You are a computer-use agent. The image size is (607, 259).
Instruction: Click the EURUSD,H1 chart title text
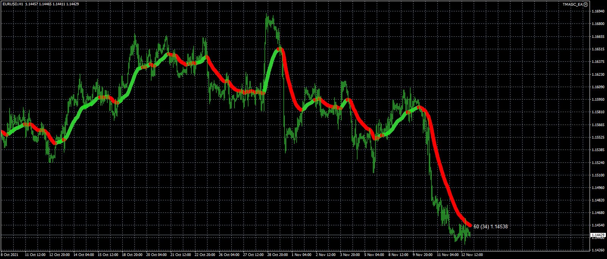point(12,4)
